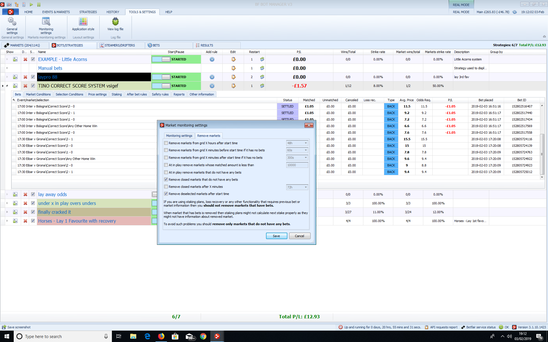Open HOME ribbon tab
The height and width of the screenshot is (342, 548).
point(28,12)
